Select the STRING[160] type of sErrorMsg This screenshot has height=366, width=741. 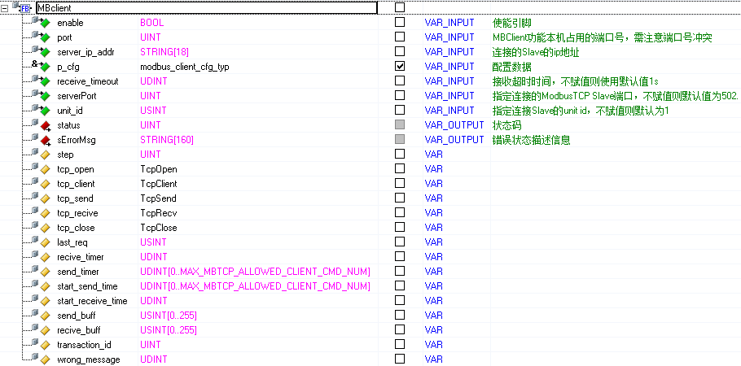click(x=167, y=140)
